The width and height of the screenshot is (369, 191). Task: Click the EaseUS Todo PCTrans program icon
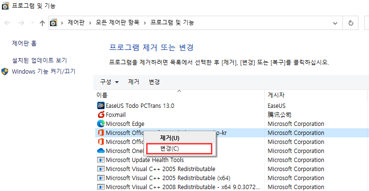(x=101, y=105)
